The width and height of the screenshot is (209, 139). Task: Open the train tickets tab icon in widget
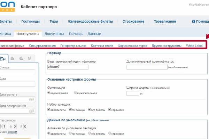pos(21,58)
